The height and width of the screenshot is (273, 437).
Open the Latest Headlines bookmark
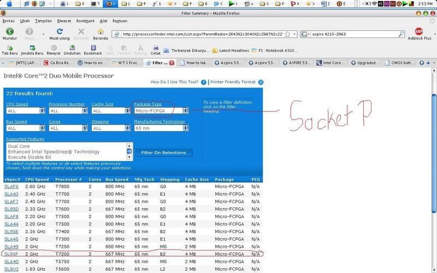pyautogui.click(x=231, y=50)
